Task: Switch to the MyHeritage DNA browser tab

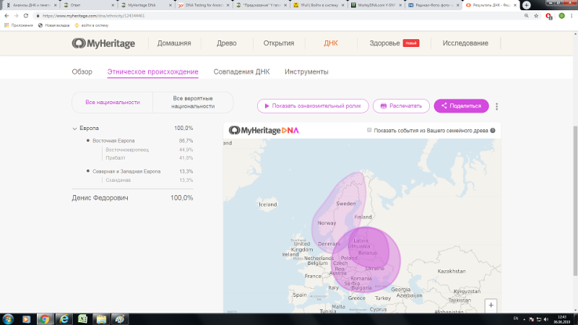Action: pyautogui.click(x=146, y=5)
